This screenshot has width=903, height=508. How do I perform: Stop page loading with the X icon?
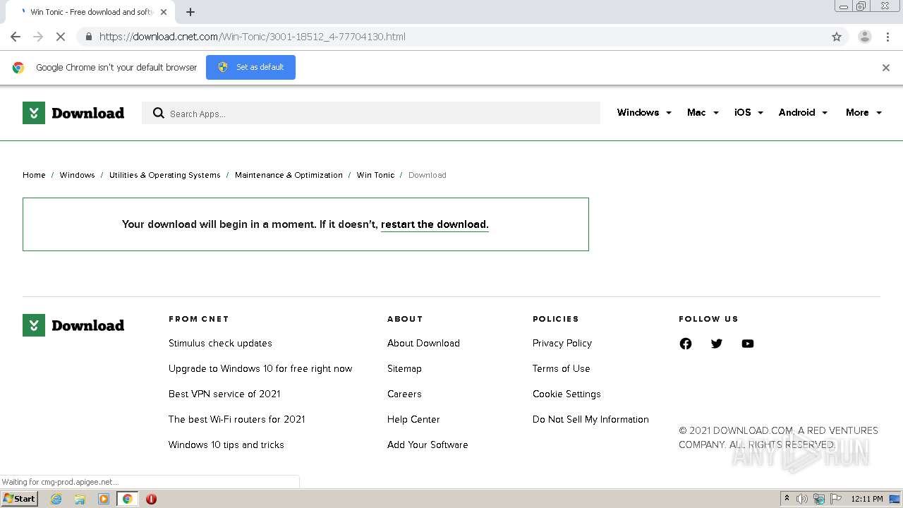61,37
